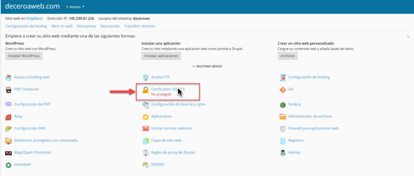Open the httpdocs/ folder link
414x176 pixels.
(35, 19)
